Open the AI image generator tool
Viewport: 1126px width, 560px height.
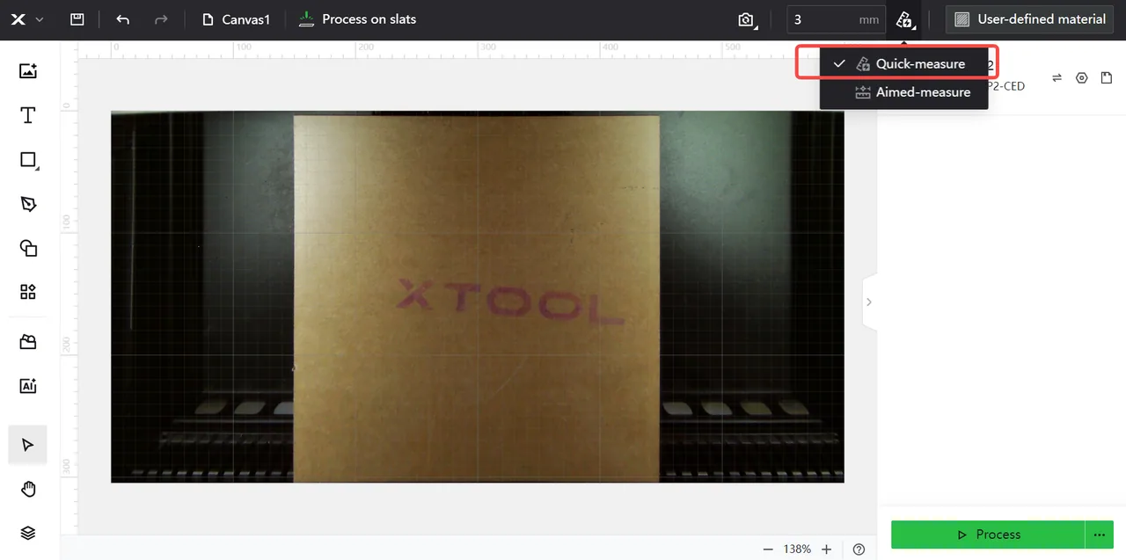pyautogui.click(x=28, y=385)
